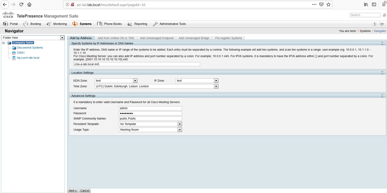Click the Discovered Systems folder icon
The height and width of the screenshot is (193, 387).
pyautogui.click(x=14, y=48)
